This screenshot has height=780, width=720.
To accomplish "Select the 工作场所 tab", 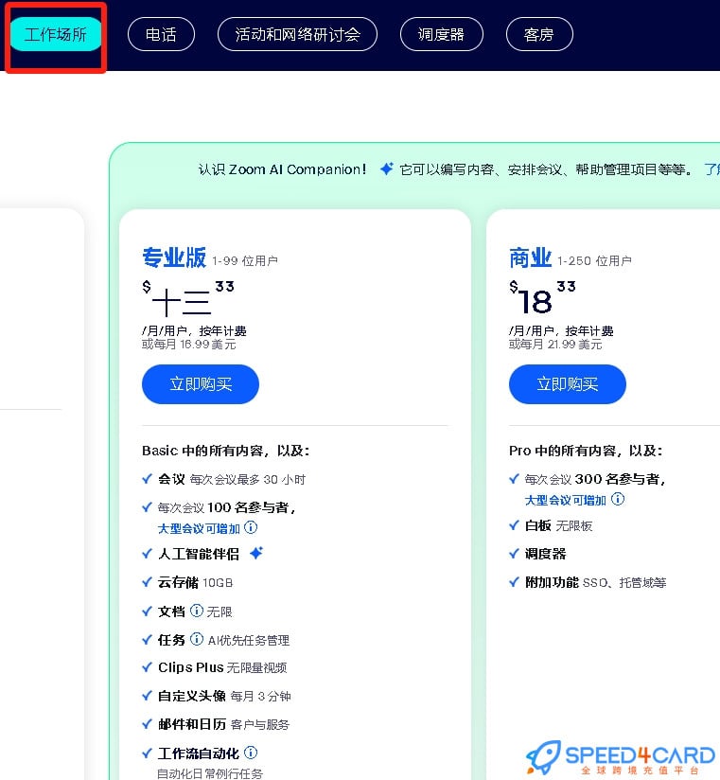I will tap(55, 34).
